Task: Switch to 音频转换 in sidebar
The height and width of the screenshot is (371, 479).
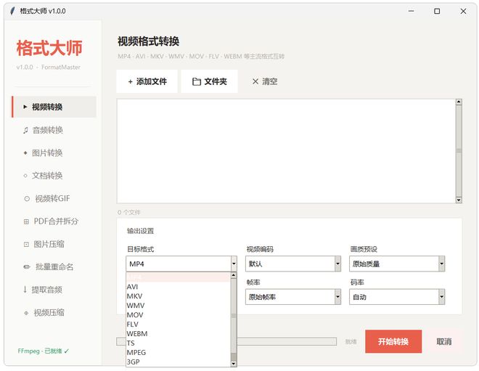Action: point(54,130)
